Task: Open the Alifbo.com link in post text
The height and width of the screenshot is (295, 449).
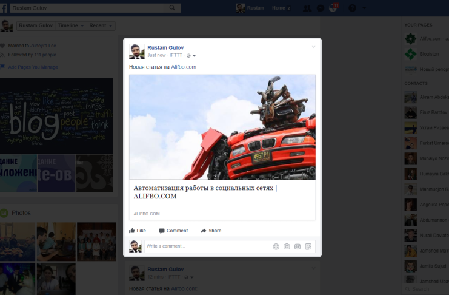Action: (184, 67)
